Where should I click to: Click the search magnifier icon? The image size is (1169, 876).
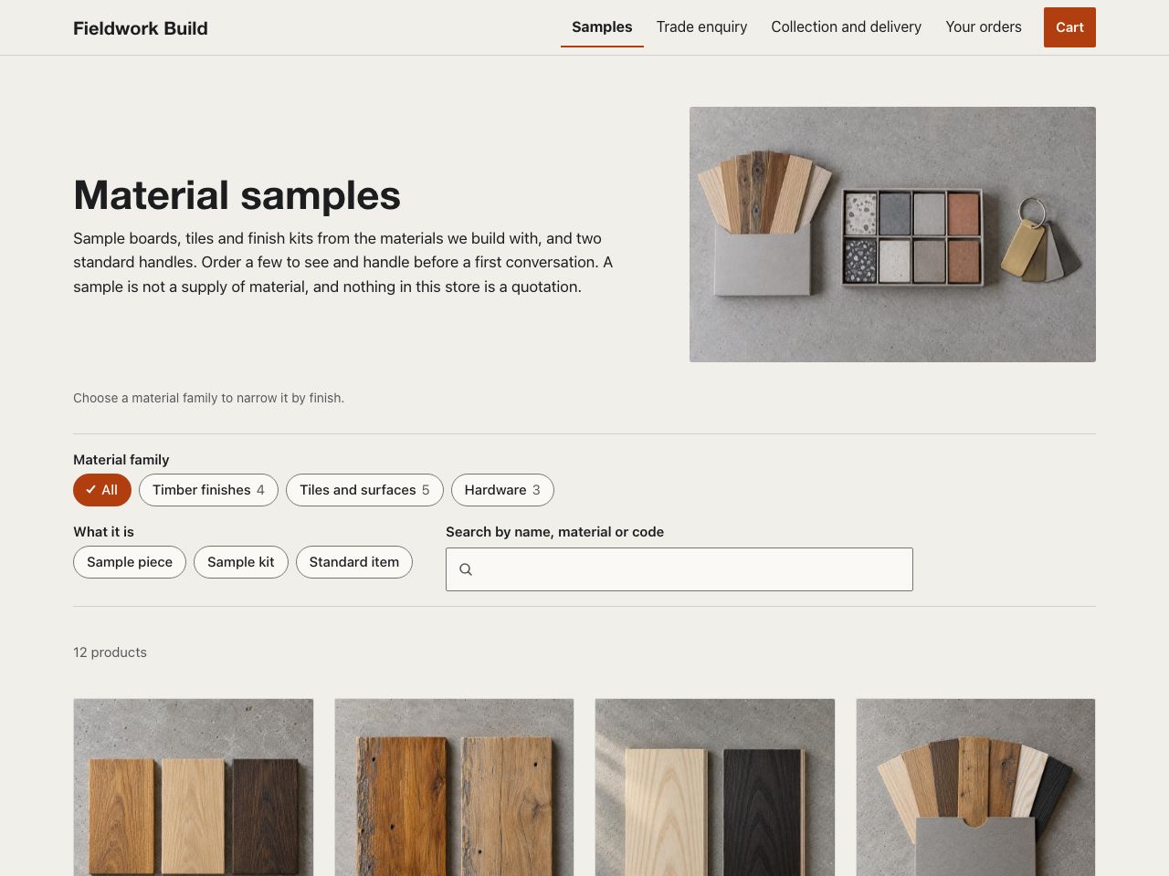[x=466, y=569]
